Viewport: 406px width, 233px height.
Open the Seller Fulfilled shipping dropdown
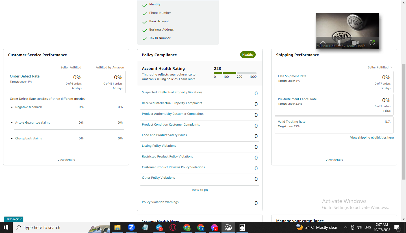click(380, 67)
